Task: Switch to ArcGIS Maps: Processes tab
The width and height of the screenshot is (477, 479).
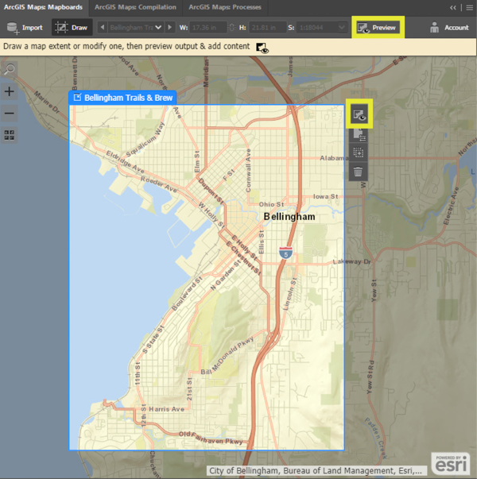Action: [224, 6]
